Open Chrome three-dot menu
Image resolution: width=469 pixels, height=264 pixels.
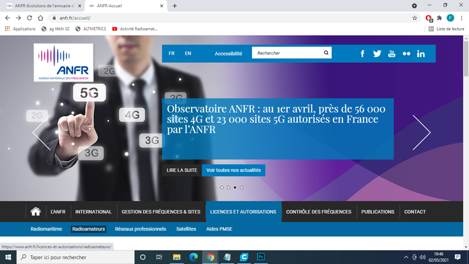coord(461,18)
